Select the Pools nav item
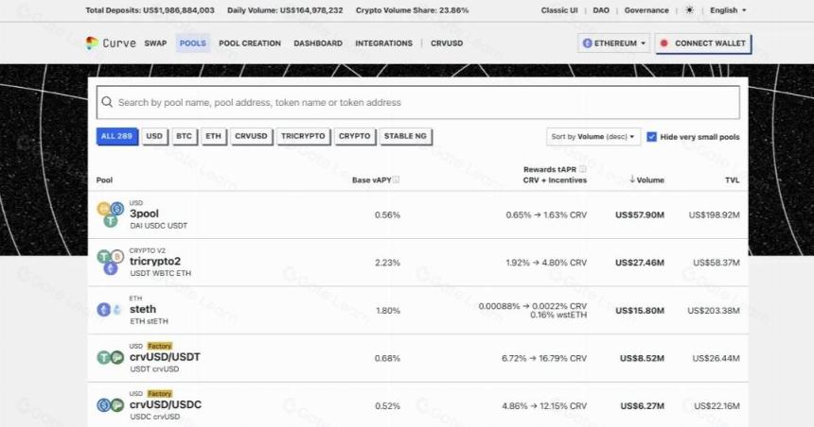Viewport: 814px width, 427px height. [192, 43]
